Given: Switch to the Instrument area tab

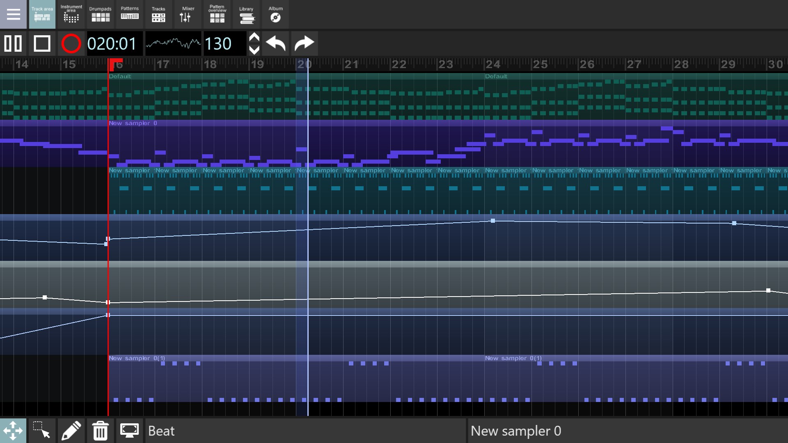Looking at the screenshot, I should (71, 14).
